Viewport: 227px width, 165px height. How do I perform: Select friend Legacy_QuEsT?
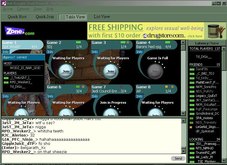206,96
